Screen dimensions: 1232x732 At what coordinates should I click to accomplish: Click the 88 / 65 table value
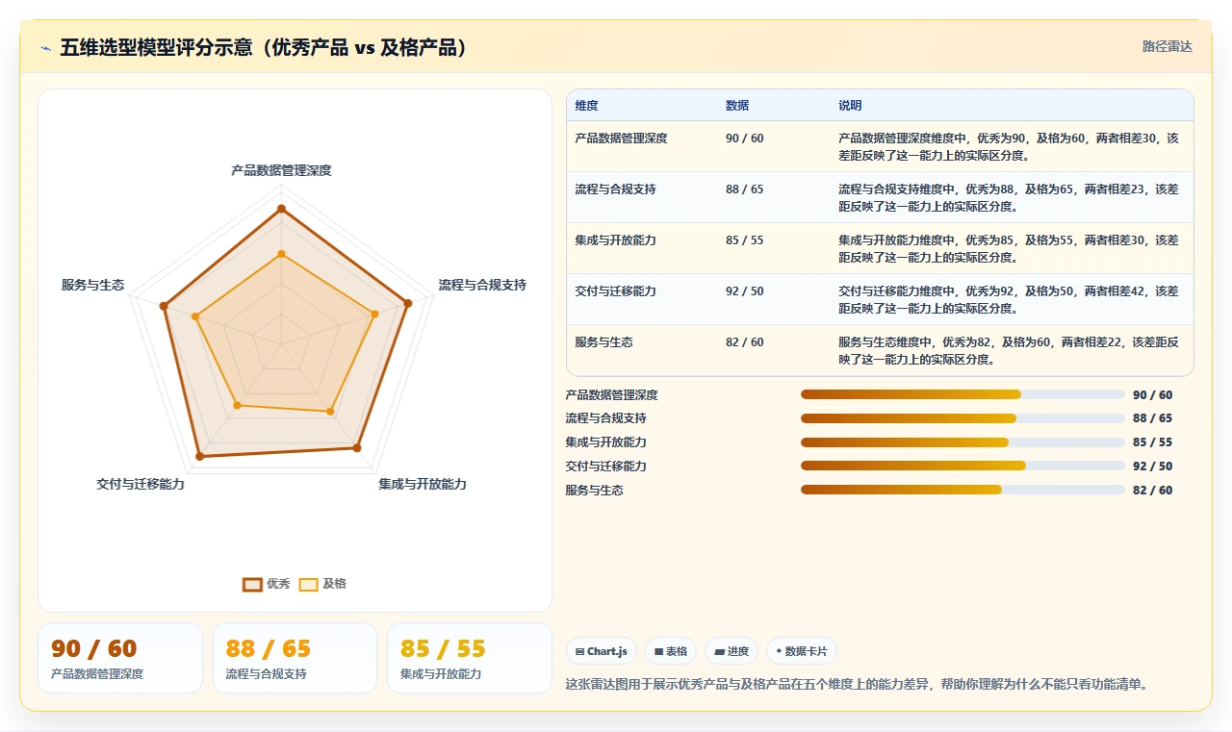pos(744,189)
